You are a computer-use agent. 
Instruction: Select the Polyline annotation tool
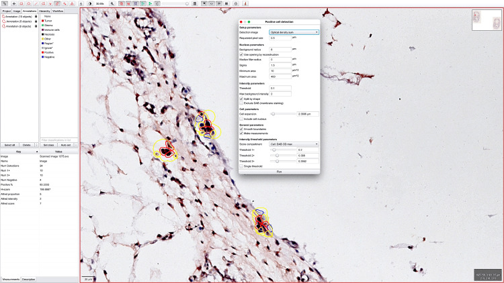point(50,3)
